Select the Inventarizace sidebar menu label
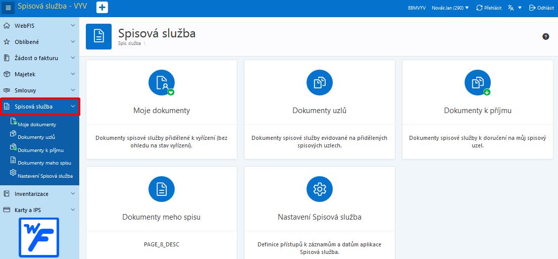The width and height of the screenshot is (558, 259). [x=32, y=194]
